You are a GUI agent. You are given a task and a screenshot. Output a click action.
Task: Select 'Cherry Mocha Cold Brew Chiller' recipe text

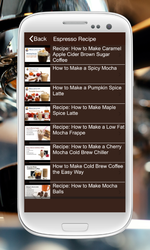tap(87, 150)
